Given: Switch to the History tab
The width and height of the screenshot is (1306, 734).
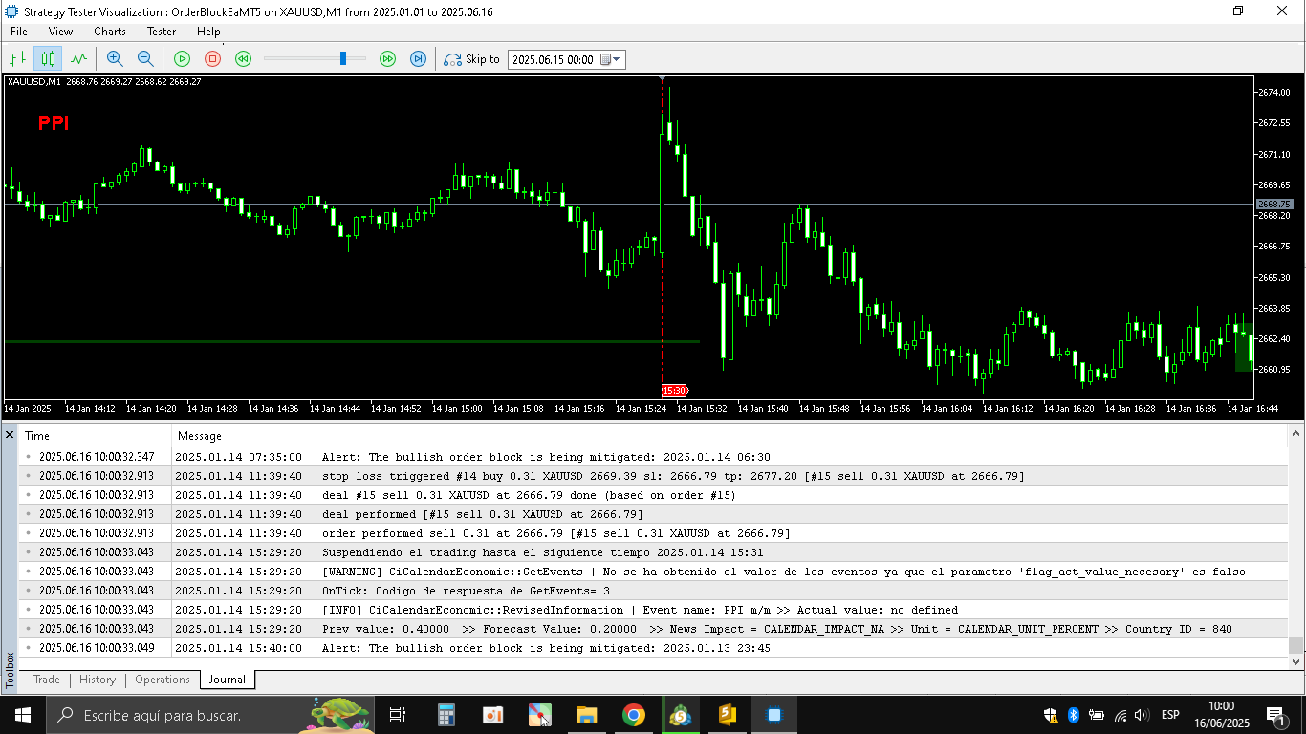Looking at the screenshot, I should 98,680.
